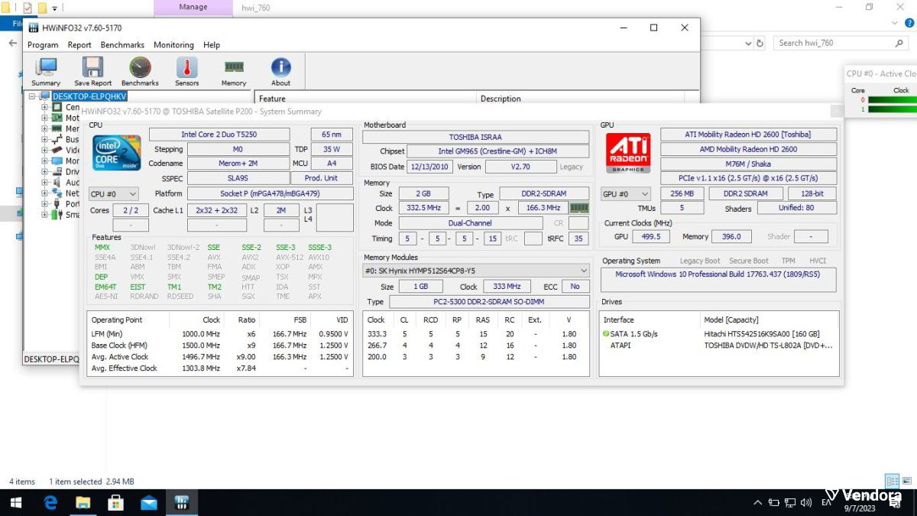This screenshot has width=917, height=516.
Task: Click the taskbar volume speaker icon
Action: tap(805, 502)
